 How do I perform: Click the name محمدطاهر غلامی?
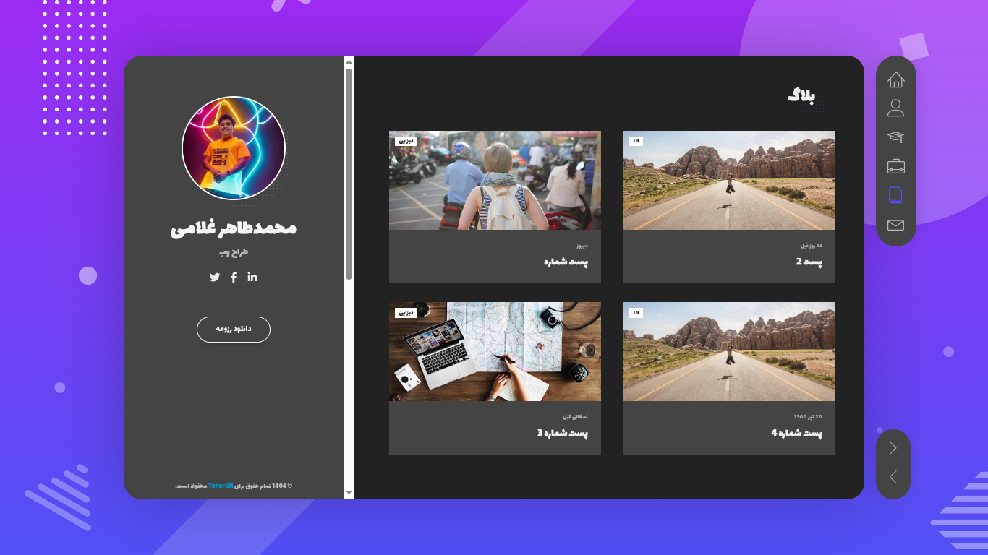point(234,228)
